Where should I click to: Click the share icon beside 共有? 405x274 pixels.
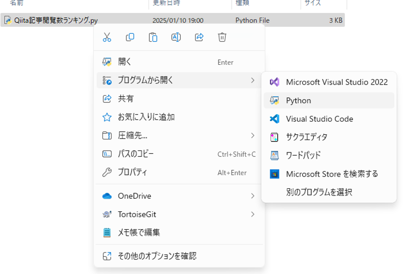point(107,99)
